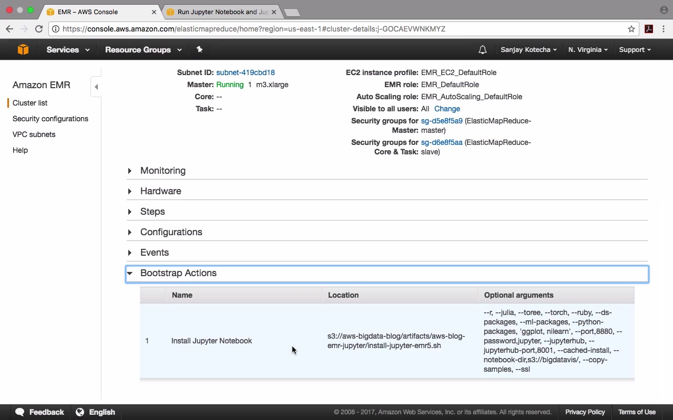Click the Feedback button in the footer
This screenshot has width=673, height=420.
coord(40,412)
